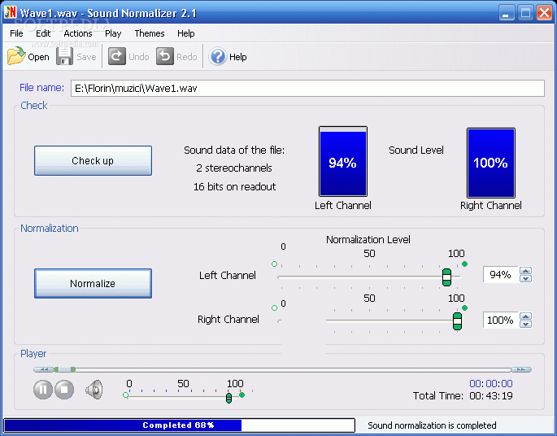This screenshot has height=436, width=557.
Task: Open the File menu
Action: [x=16, y=33]
